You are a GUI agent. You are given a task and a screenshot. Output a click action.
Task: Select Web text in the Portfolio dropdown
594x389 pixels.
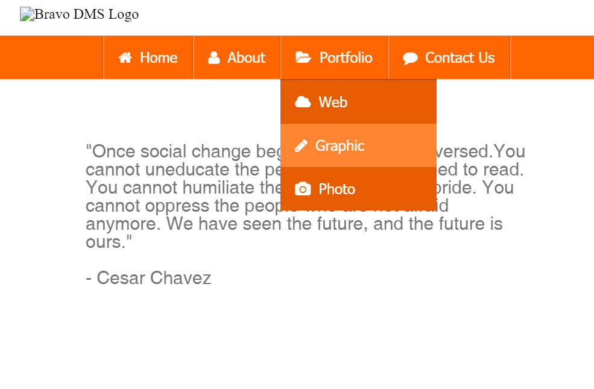(x=333, y=103)
